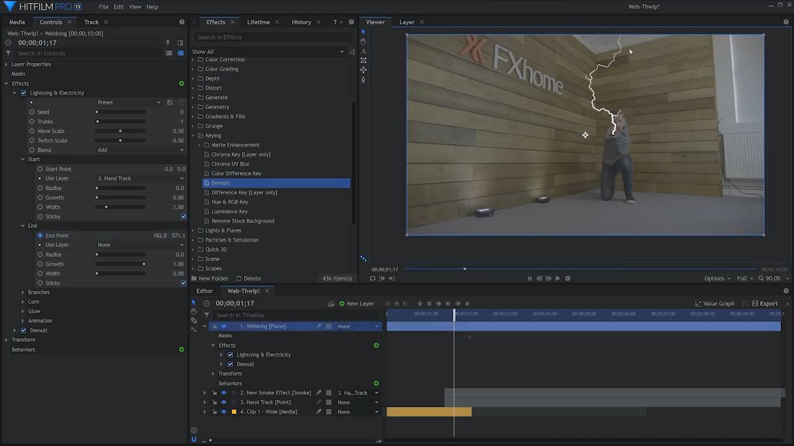Viewport: 794px width, 446px height.
Task: Select the timeline Slice tool
Action: (x=194, y=320)
